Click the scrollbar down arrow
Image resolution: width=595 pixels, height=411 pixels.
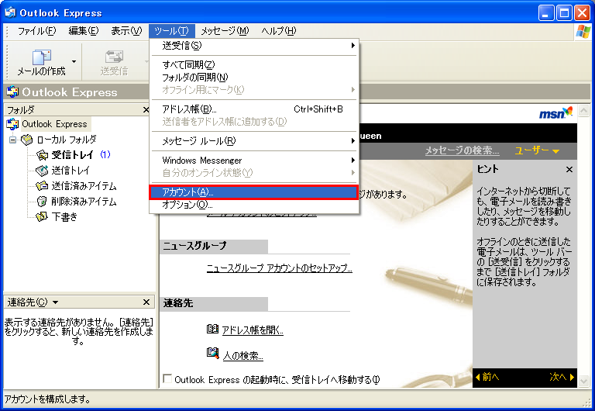(x=583, y=380)
